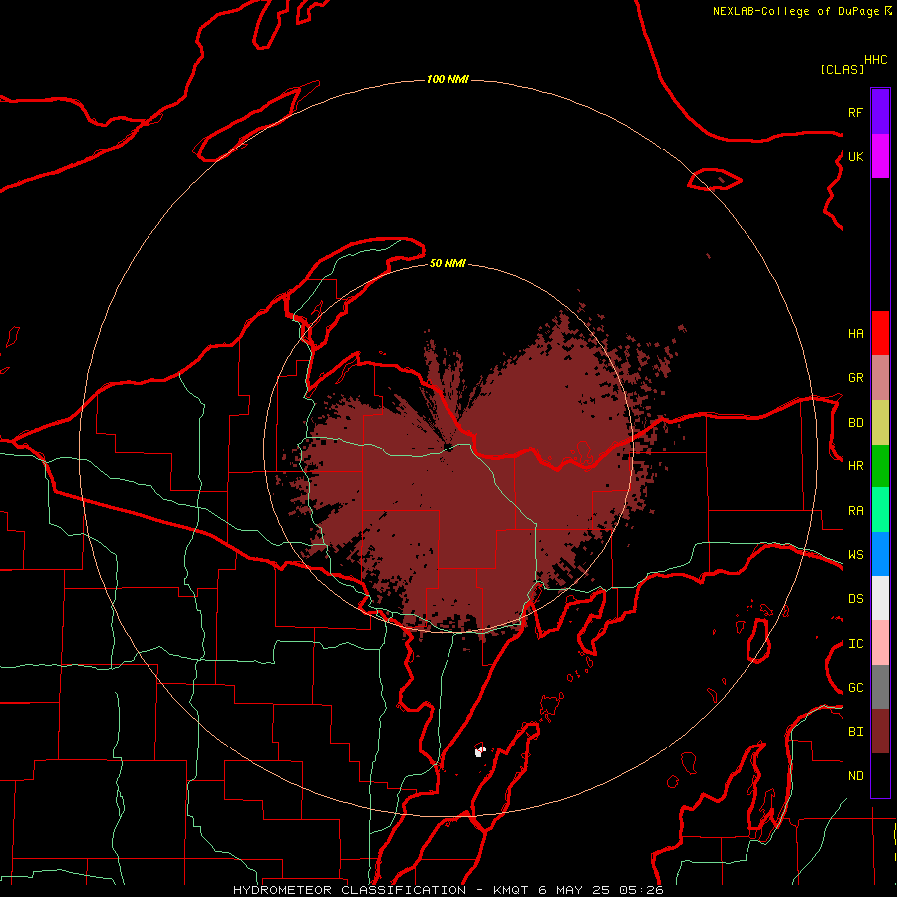
Task: Select the GR legend color block
Action: [880, 378]
